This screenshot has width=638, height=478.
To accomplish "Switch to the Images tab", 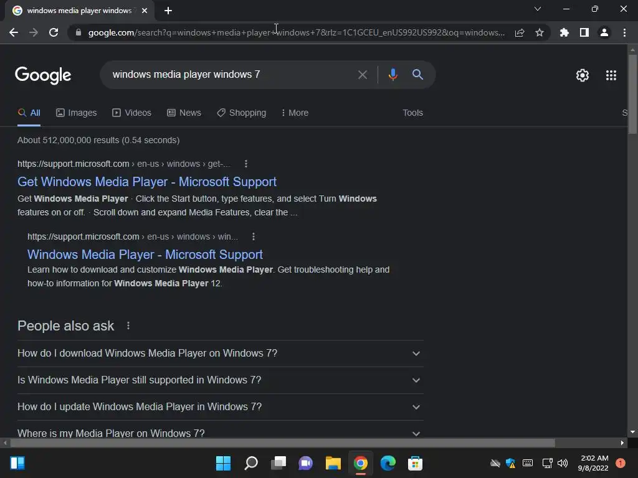I will 77,113.
